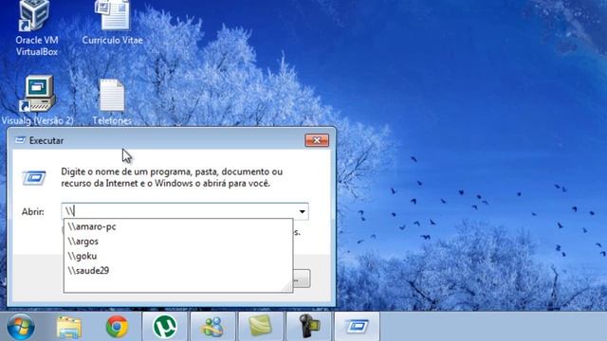Open the Telefones text file icon
Viewport: 607px width, 341px height.
(112, 102)
